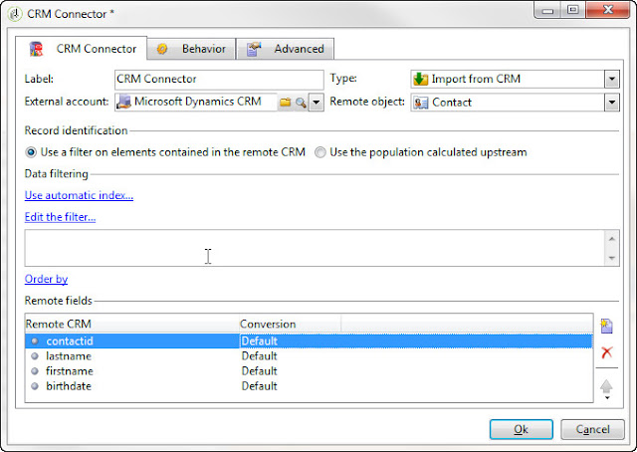Expand the Remote object dropdown
Viewport: 637px width, 452px height.
point(611,103)
